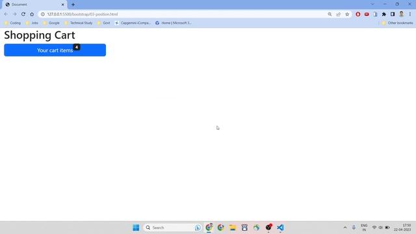416x234 pixels.
Task: Click the cart badge showing 4
Action: [77, 47]
